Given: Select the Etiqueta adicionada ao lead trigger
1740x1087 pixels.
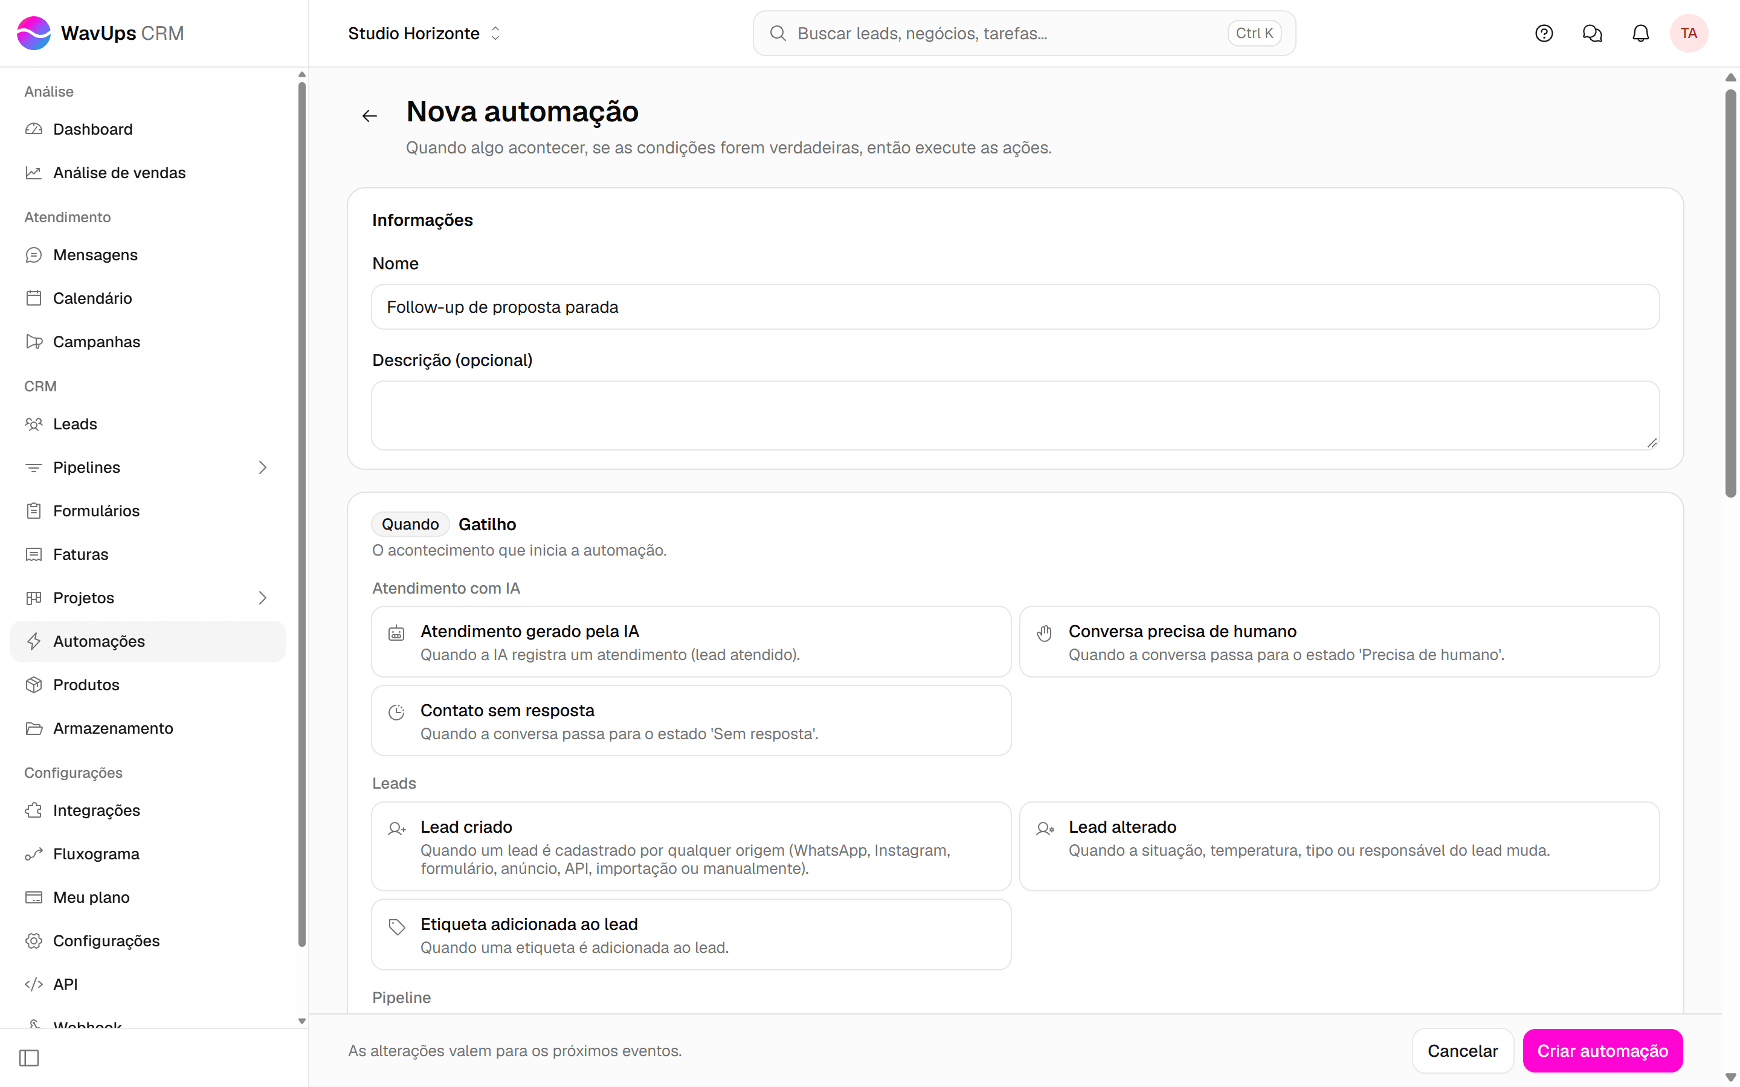Looking at the screenshot, I should pyautogui.click(x=691, y=935).
